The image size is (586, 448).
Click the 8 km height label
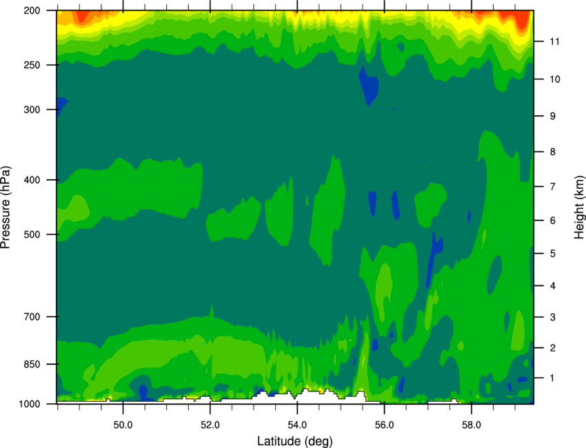point(552,152)
